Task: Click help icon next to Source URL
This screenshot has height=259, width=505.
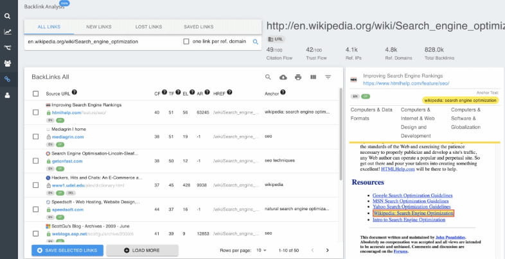Action: coord(75,92)
